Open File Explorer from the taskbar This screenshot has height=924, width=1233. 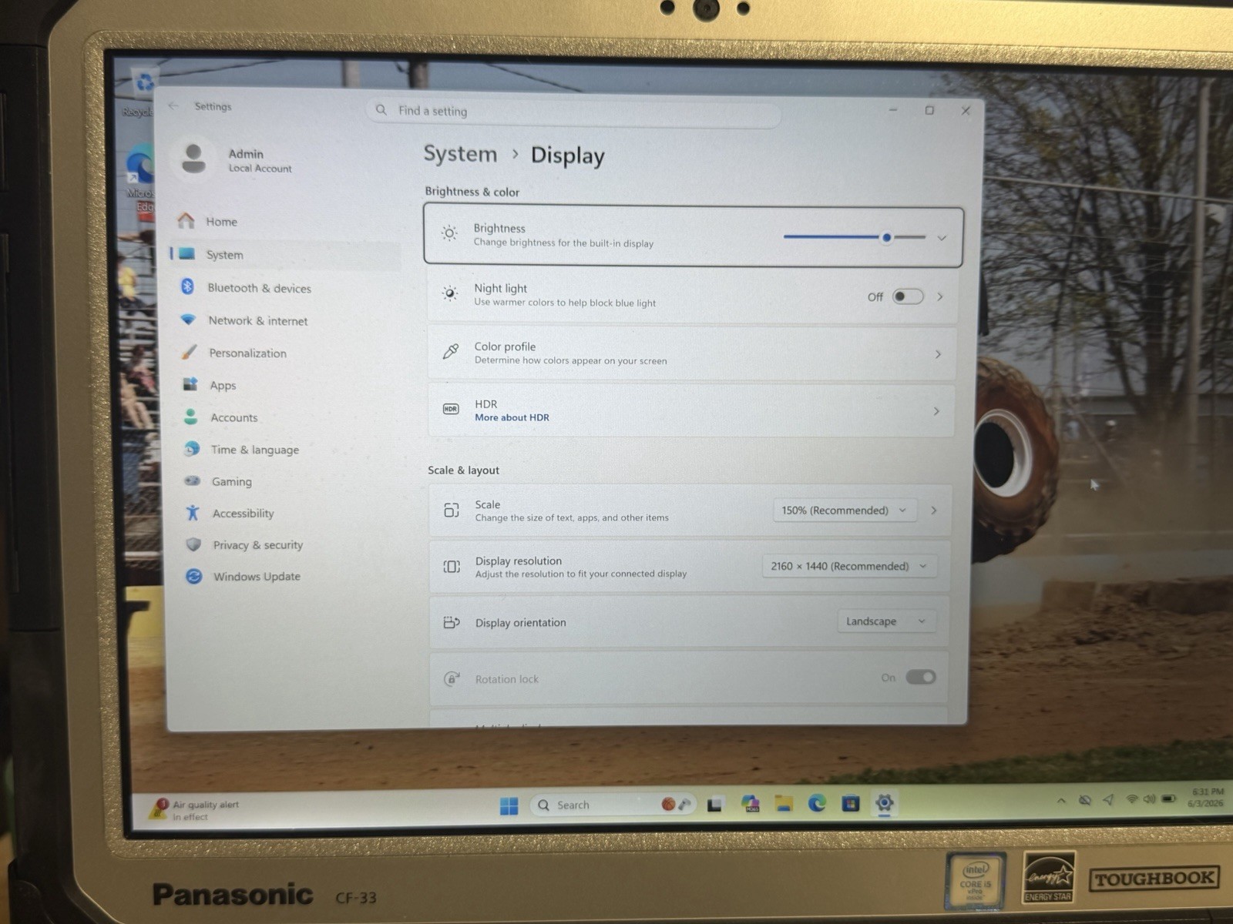pyautogui.click(x=784, y=804)
